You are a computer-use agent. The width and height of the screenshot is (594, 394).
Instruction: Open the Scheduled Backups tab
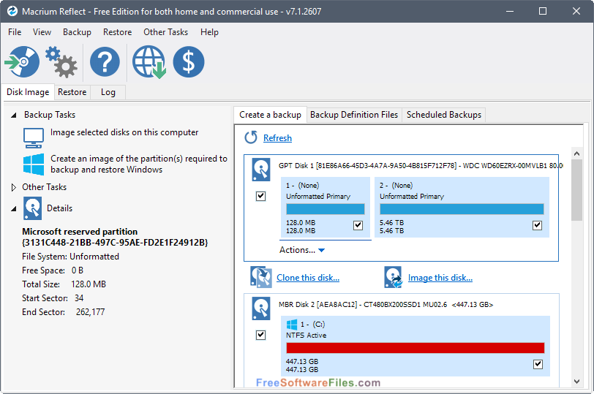pos(443,115)
